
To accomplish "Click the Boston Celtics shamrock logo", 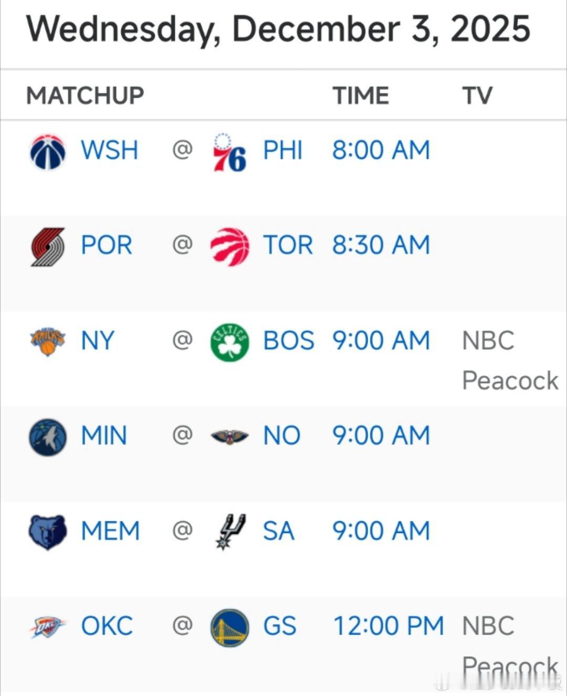I will tap(230, 342).
